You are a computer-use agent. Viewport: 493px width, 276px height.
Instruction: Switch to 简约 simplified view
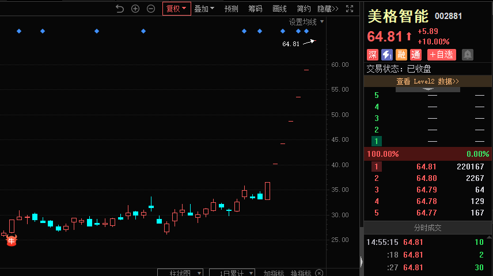tap(304, 9)
